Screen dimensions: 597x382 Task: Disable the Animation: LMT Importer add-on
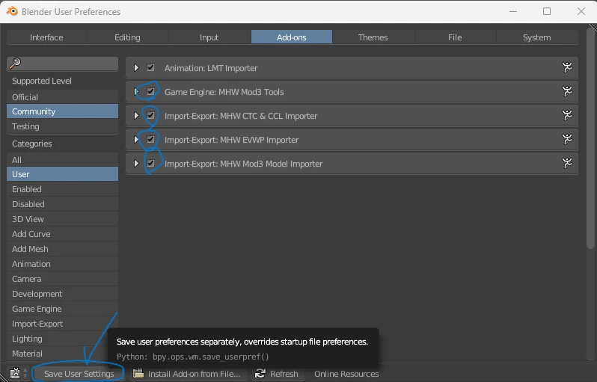(151, 68)
